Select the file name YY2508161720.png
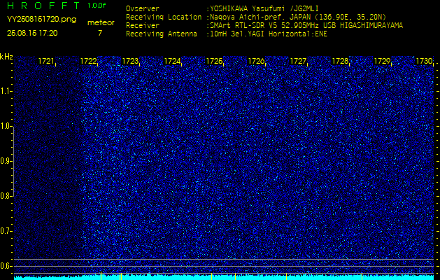The height and width of the screenshot is (280, 440). pyautogui.click(x=41, y=19)
